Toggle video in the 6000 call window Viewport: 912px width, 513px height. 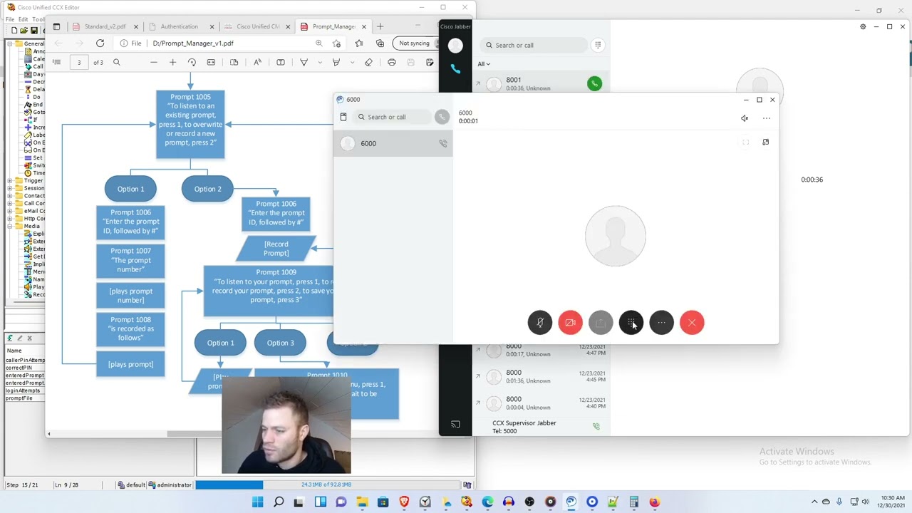pyautogui.click(x=570, y=323)
